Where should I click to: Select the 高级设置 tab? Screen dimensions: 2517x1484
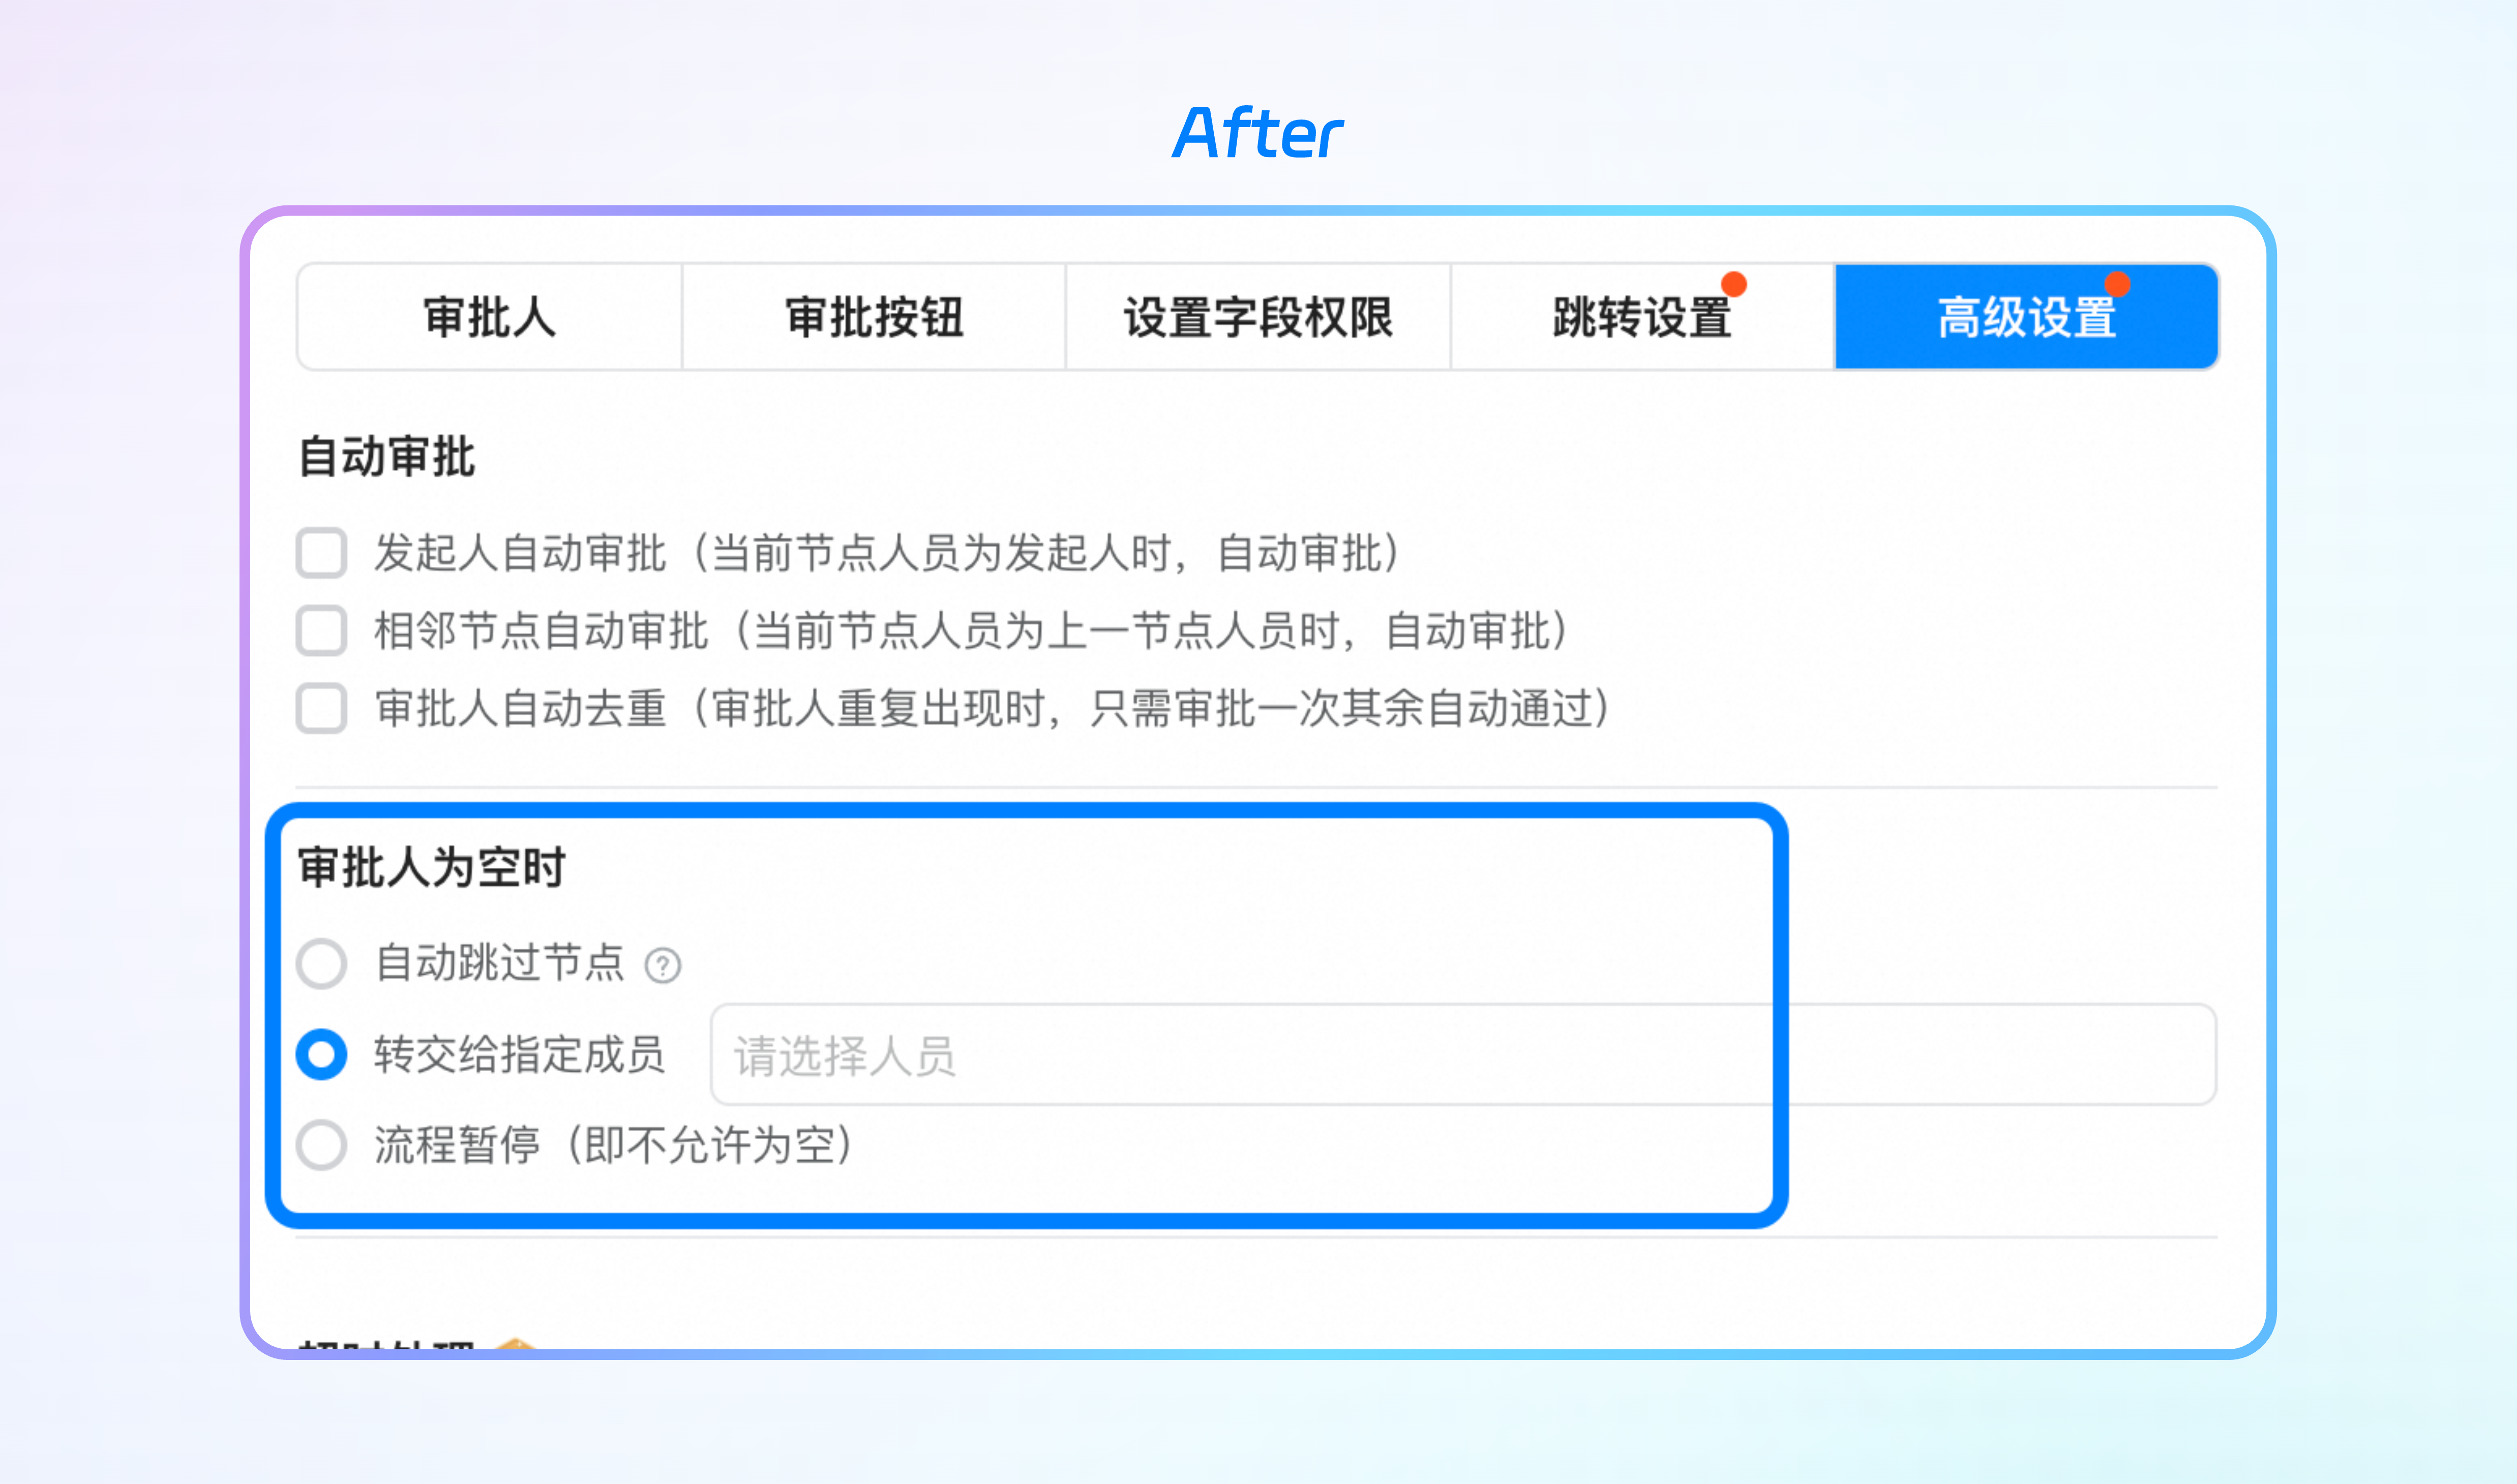click(2026, 317)
